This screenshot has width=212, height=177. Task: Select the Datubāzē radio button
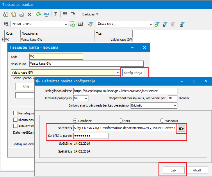75,121
